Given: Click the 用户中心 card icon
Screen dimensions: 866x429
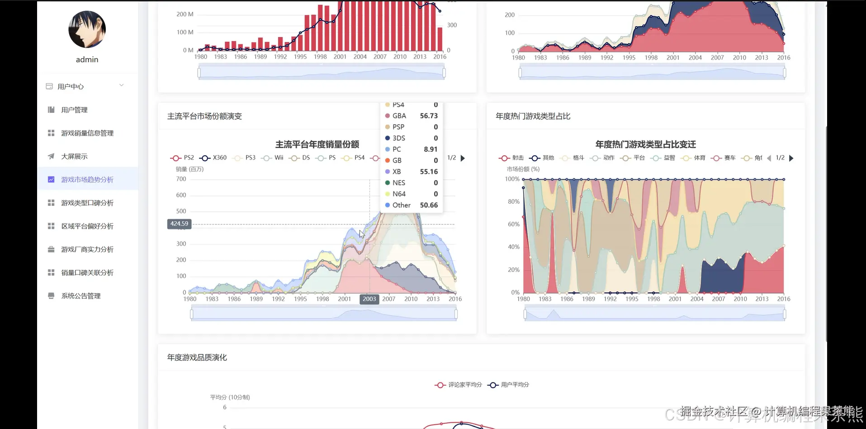Looking at the screenshot, I should pos(49,86).
